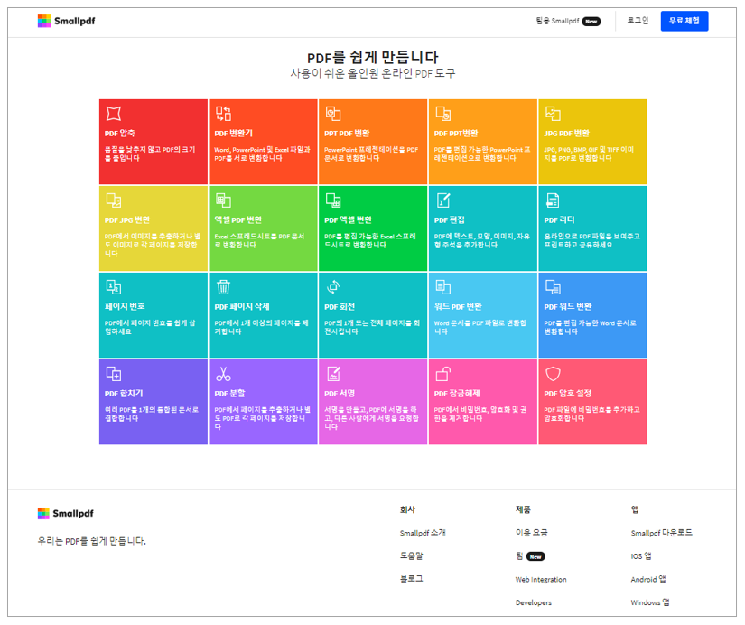
Task: Open the Smallpdf 다운로드 link
Action: click(x=661, y=533)
